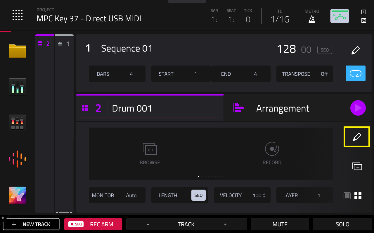
Task: Click the Arrangement bars icon
Action: click(238, 108)
